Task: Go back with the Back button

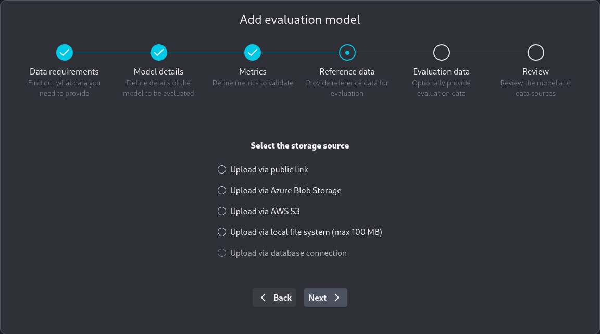Action: pos(274,298)
